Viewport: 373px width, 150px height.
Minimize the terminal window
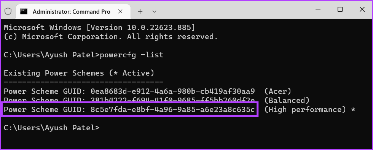click(x=318, y=9)
